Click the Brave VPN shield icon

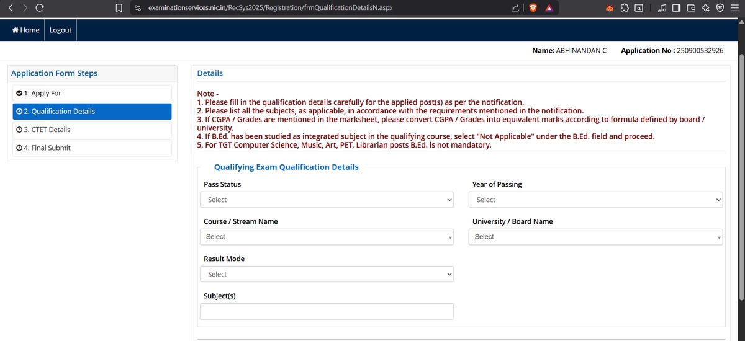point(720,8)
